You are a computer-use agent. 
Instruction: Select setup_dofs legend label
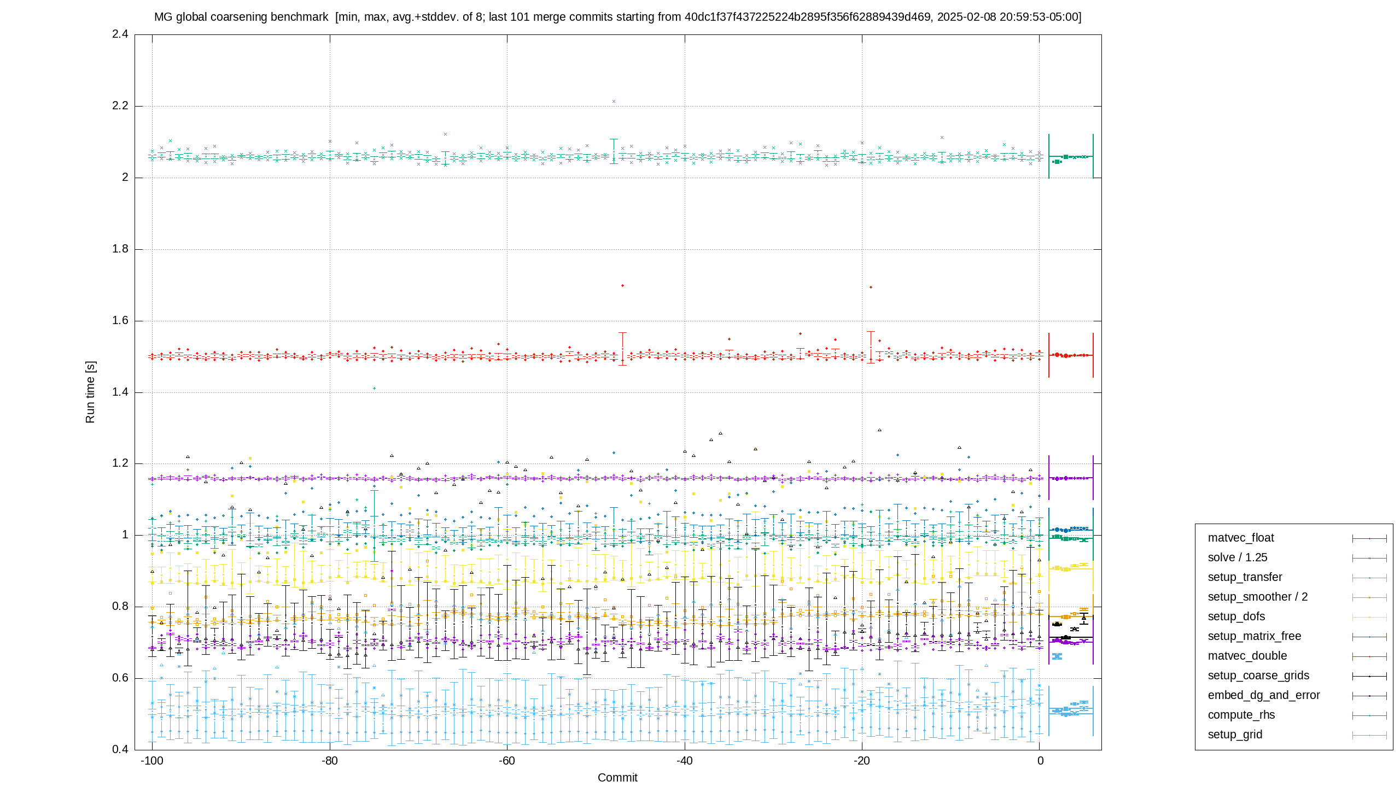1236,616
